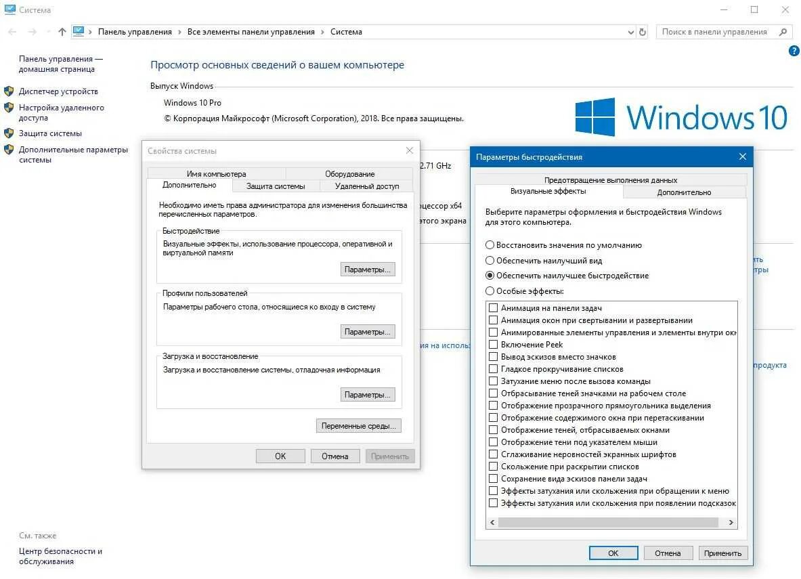Check Сохранение вида эскизов панели задач

[x=493, y=479]
